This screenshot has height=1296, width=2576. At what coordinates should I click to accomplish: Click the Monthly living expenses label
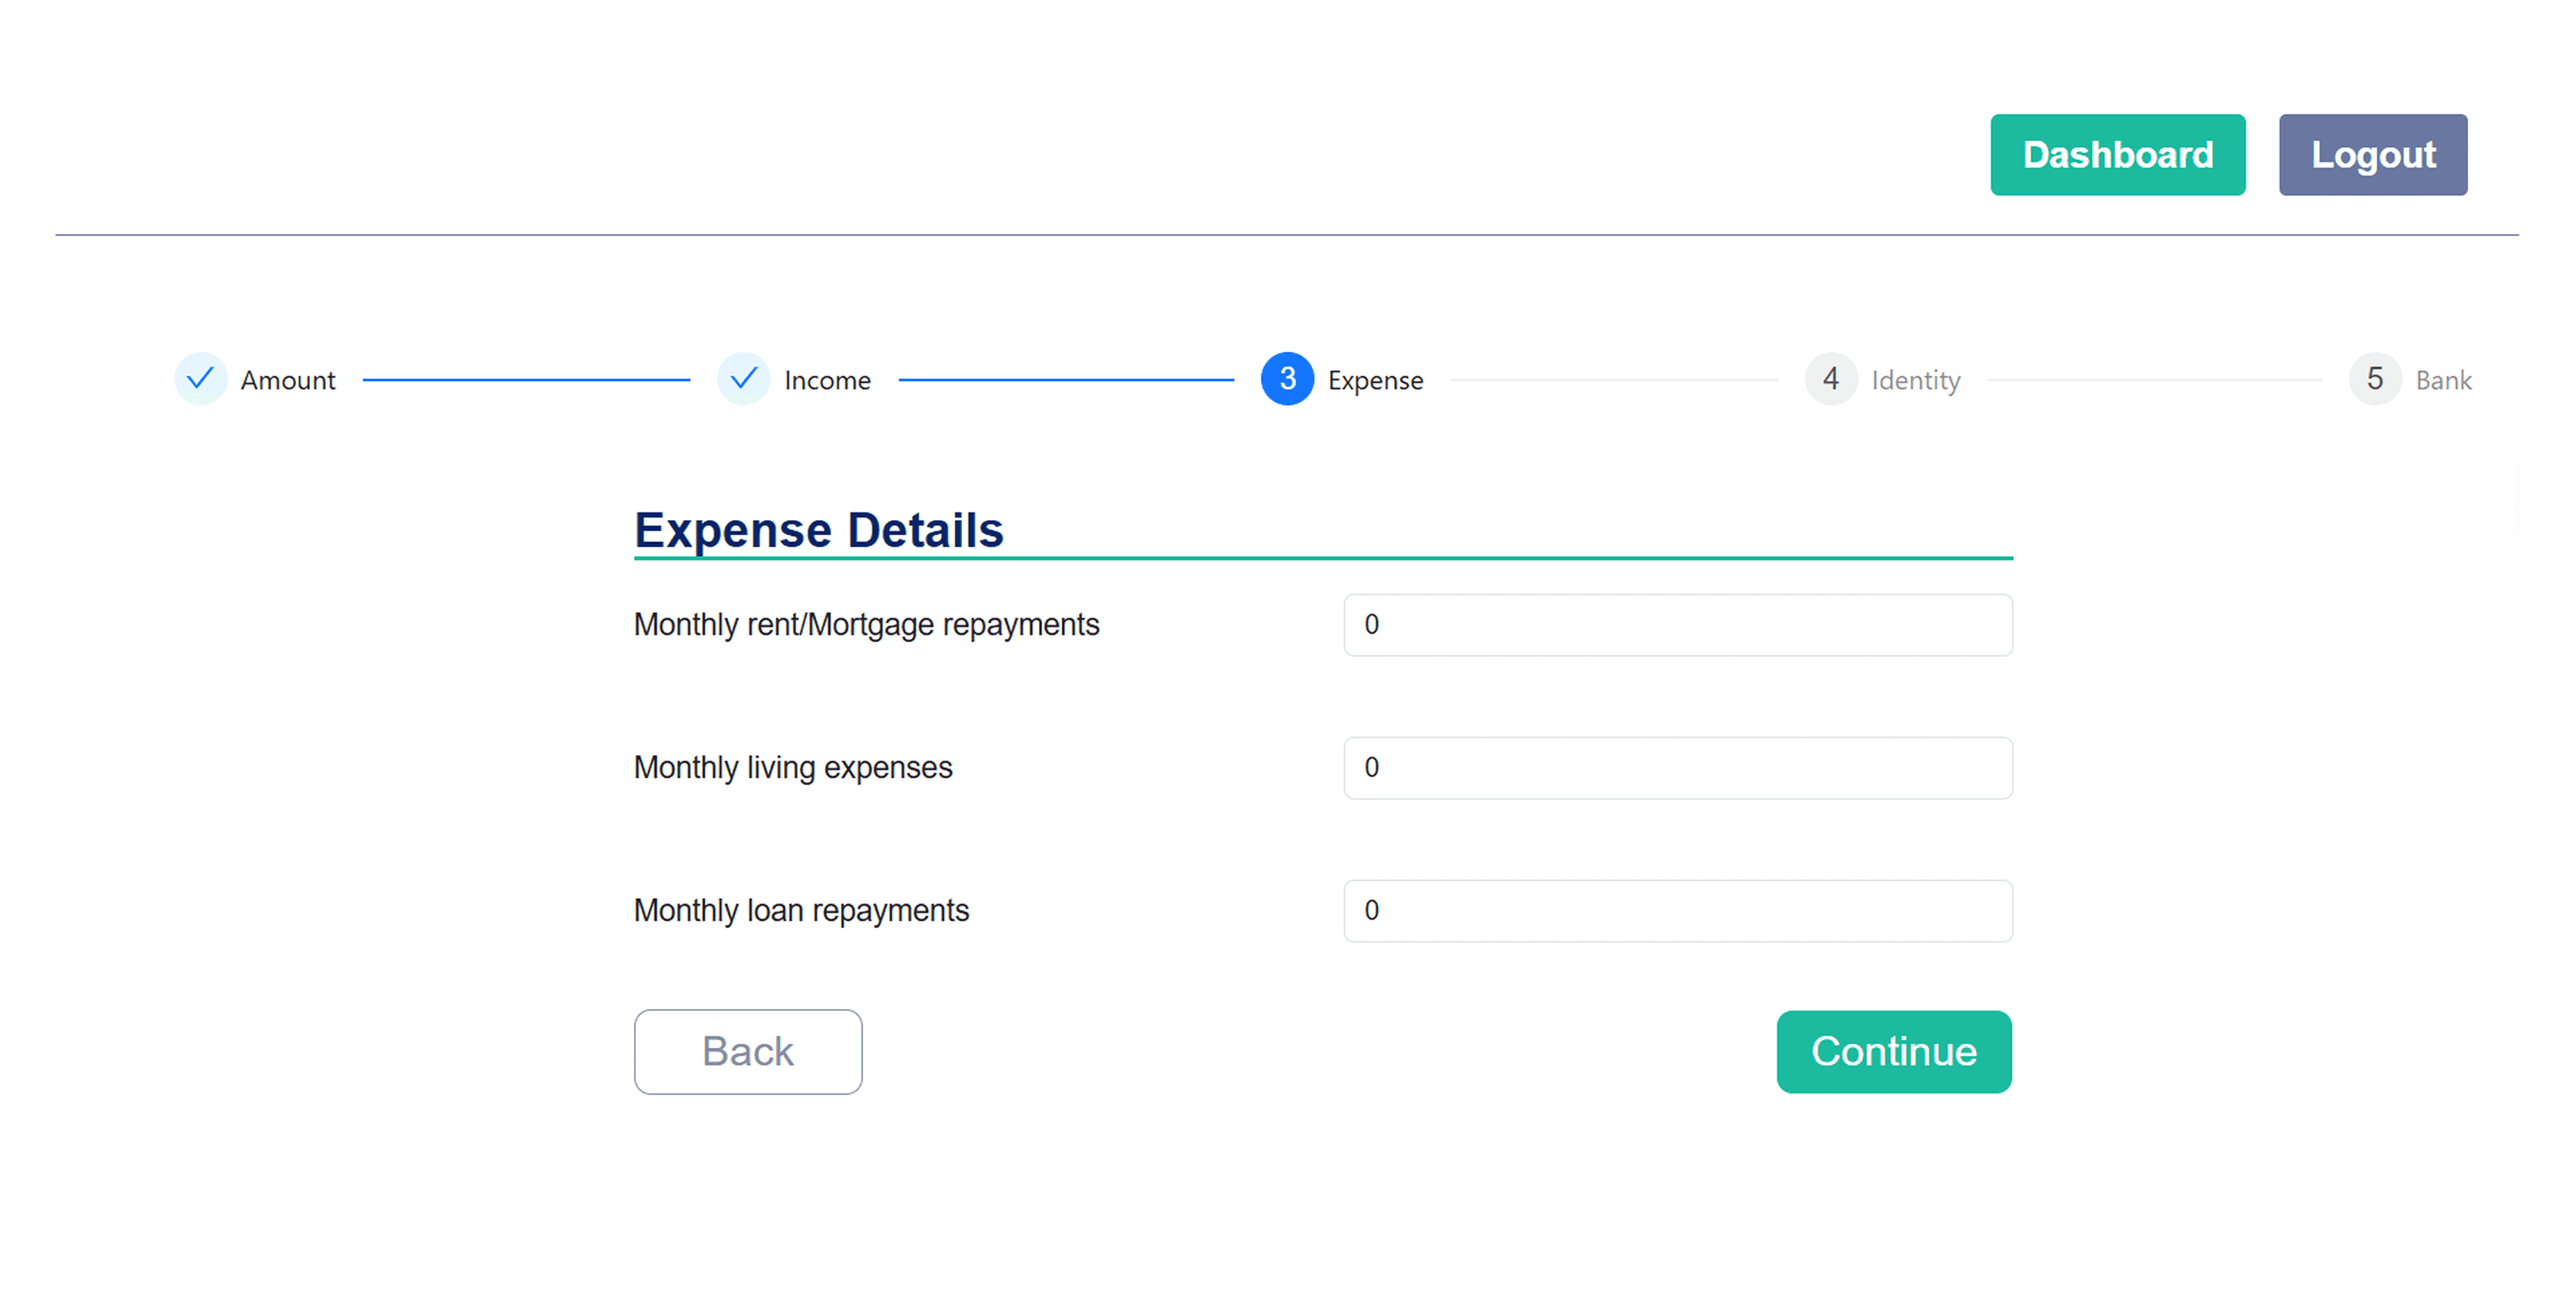point(793,768)
